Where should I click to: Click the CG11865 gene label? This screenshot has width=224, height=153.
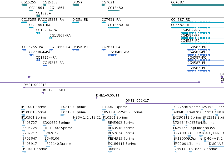pyautogui.click(x=57, y=8)
